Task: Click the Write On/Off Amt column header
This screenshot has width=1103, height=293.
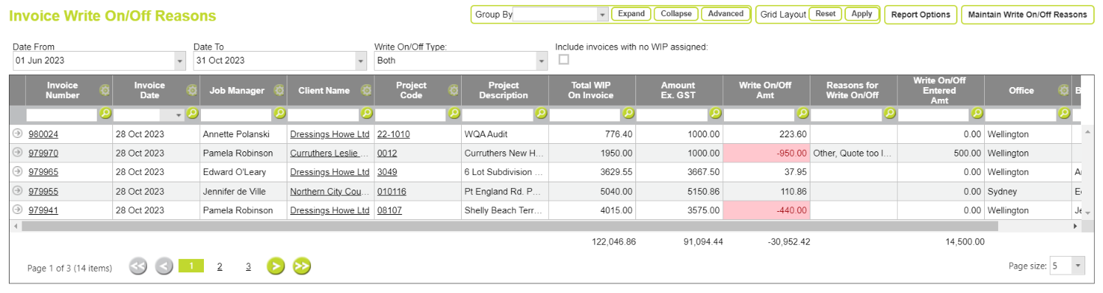Action: tap(766, 90)
